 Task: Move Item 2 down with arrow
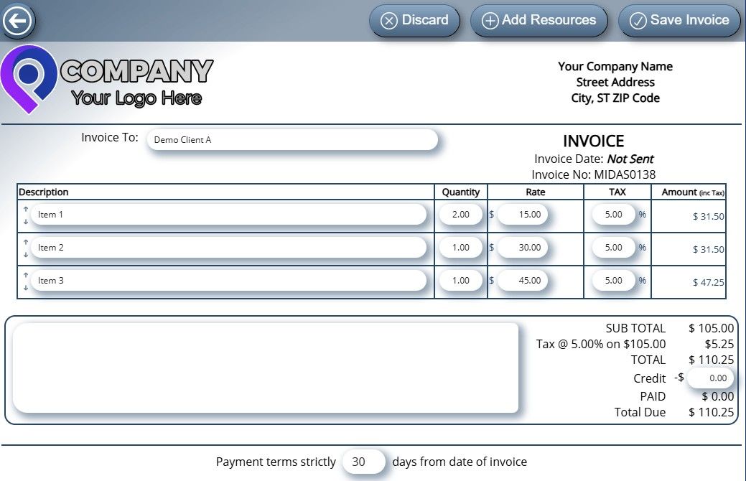coord(26,254)
